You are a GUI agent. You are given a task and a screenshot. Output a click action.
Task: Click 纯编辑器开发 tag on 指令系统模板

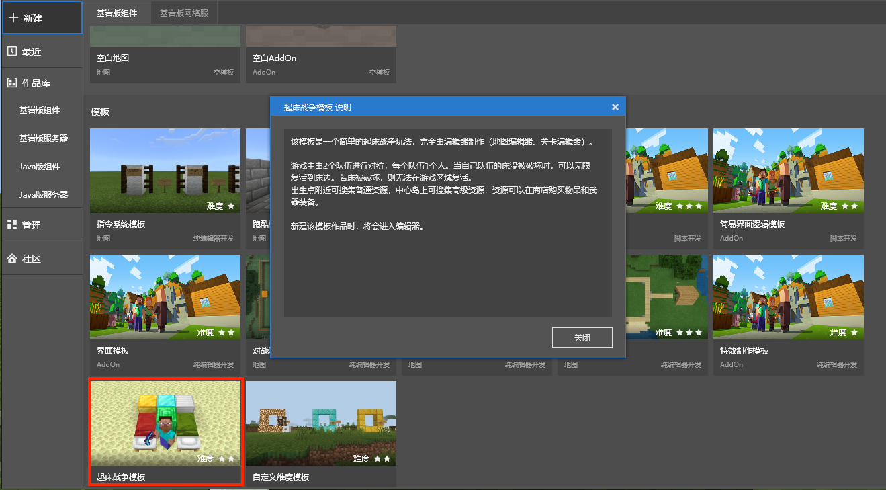pos(214,239)
